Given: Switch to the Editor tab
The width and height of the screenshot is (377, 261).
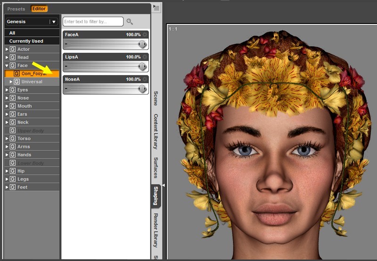Looking at the screenshot, I should (39, 9).
